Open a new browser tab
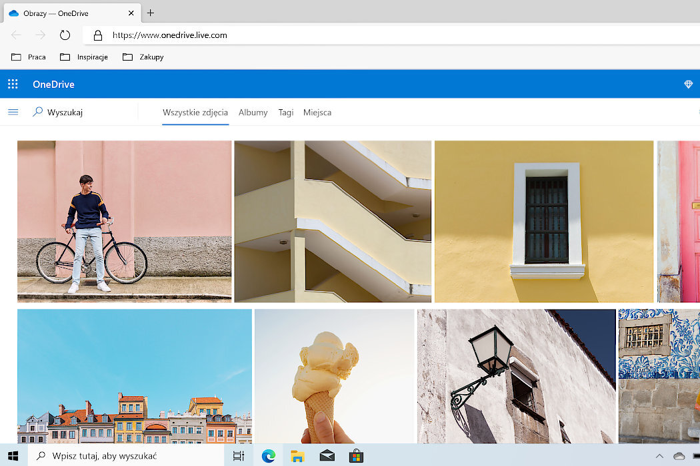The height and width of the screenshot is (466, 700). tap(151, 13)
